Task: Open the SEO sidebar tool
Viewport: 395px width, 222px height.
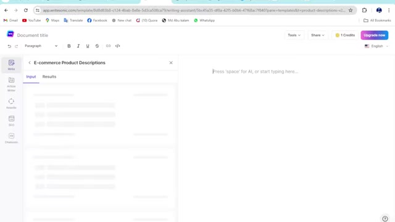Action: pos(11,121)
